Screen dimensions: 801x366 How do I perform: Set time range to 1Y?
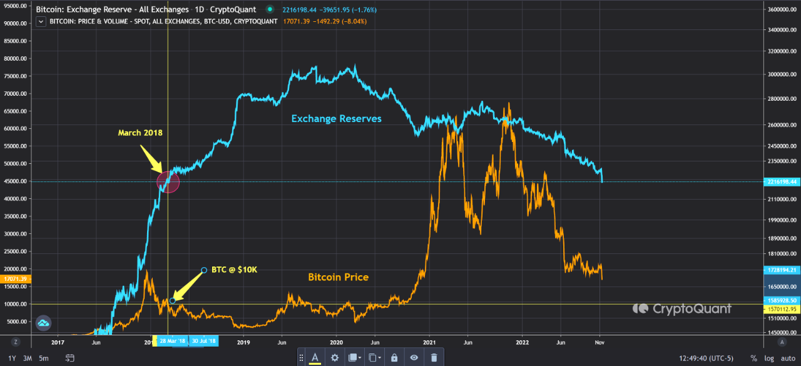pos(12,358)
